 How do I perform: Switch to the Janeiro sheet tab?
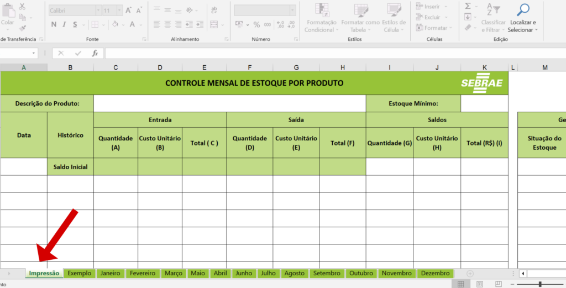coord(110,273)
